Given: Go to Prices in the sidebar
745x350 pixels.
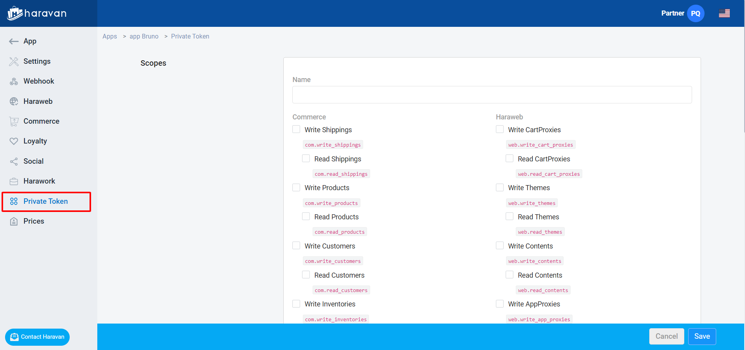Looking at the screenshot, I should [33, 221].
